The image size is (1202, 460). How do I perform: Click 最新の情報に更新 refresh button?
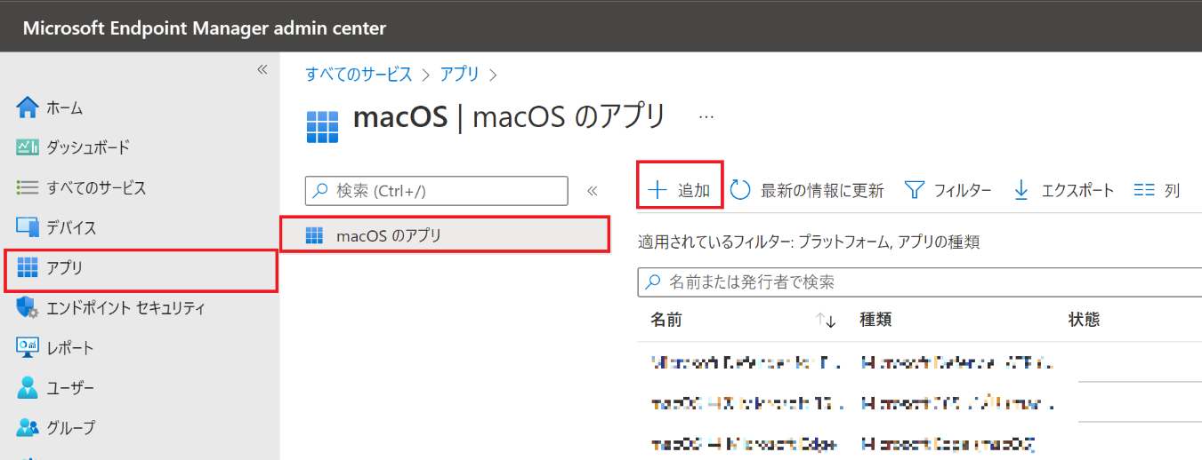tap(807, 190)
